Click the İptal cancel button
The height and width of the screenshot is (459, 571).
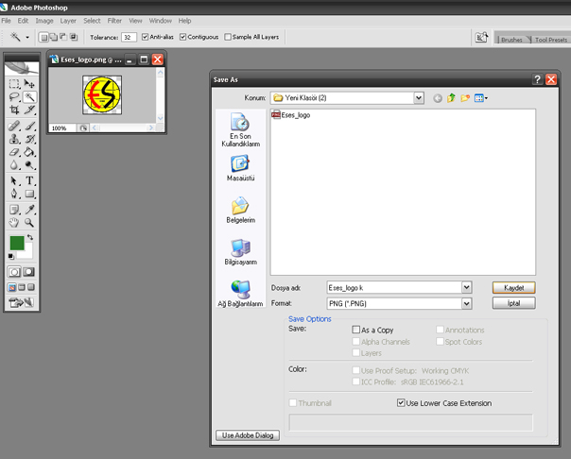[514, 303]
